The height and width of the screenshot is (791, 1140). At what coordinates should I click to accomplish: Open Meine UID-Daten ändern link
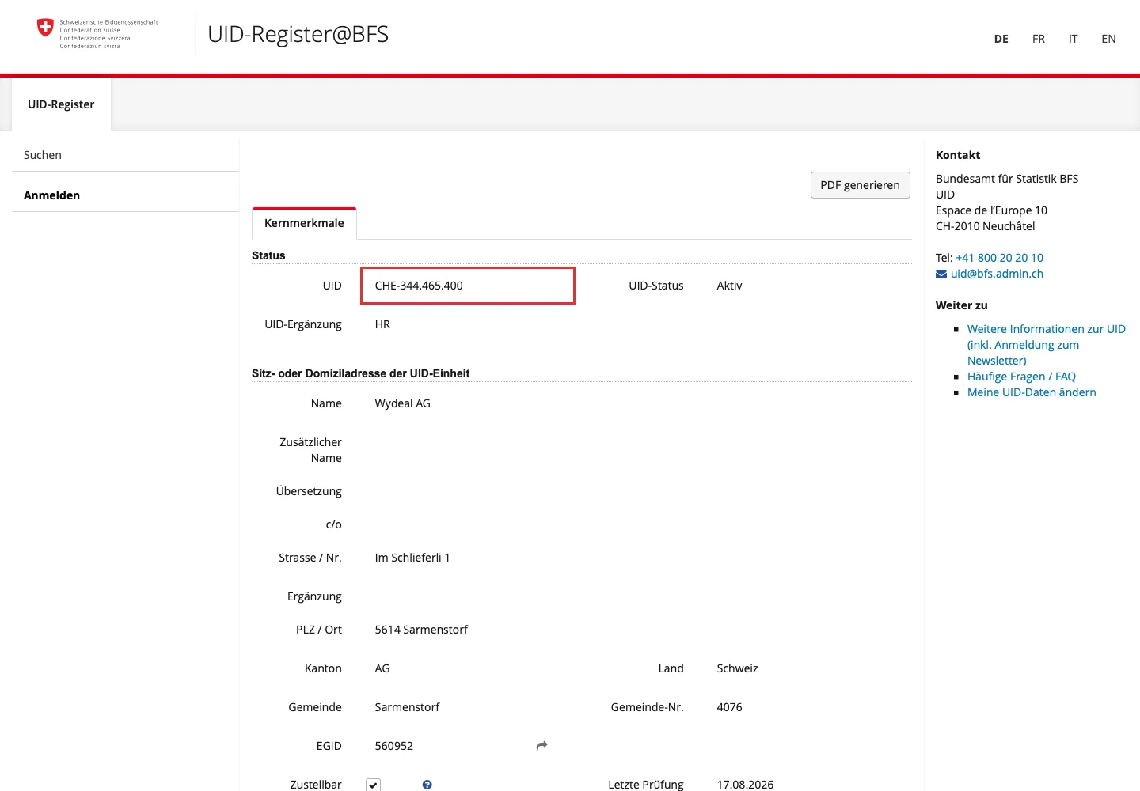[x=1032, y=392]
